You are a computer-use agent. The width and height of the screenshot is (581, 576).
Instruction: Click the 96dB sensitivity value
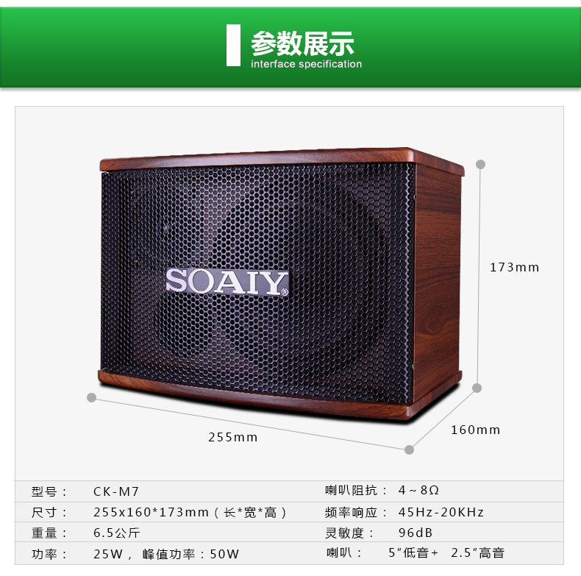pyautogui.click(x=416, y=533)
